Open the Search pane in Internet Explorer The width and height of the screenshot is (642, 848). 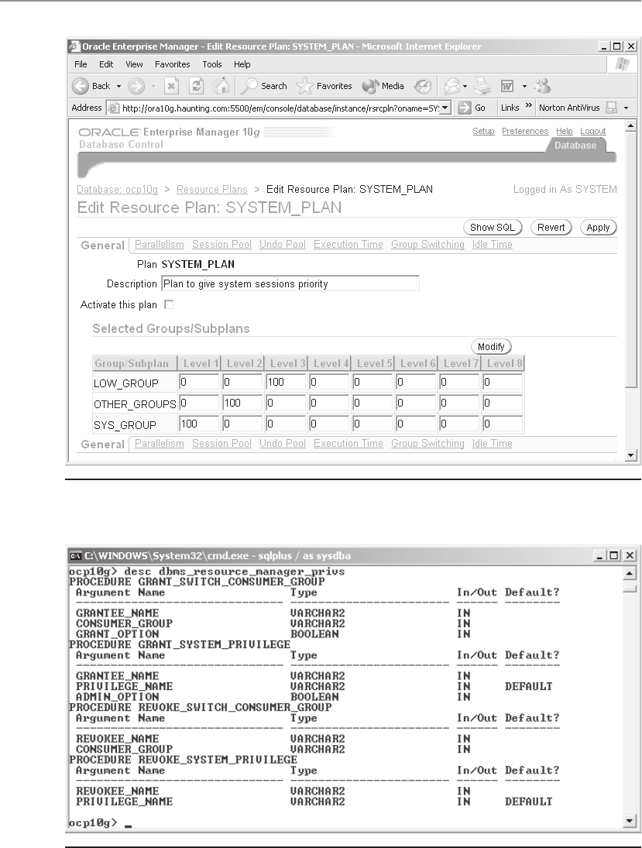(x=265, y=86)
